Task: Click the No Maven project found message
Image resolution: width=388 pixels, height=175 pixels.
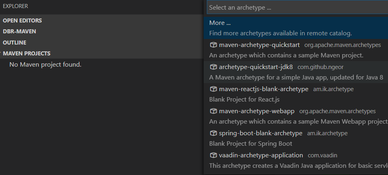Action: pos(45,64)
